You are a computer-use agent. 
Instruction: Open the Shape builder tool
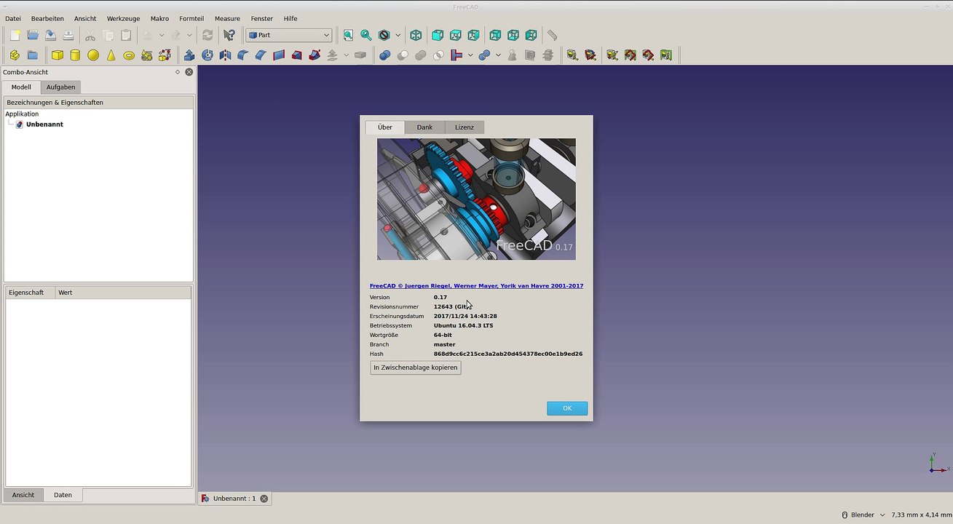pyautogui.click(x=165, y=55)
